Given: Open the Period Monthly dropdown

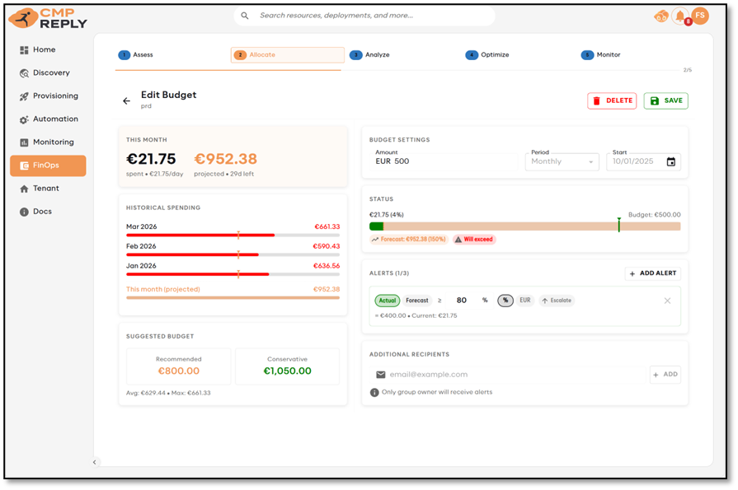Looking at the screenshot, I should pos(562,162).
